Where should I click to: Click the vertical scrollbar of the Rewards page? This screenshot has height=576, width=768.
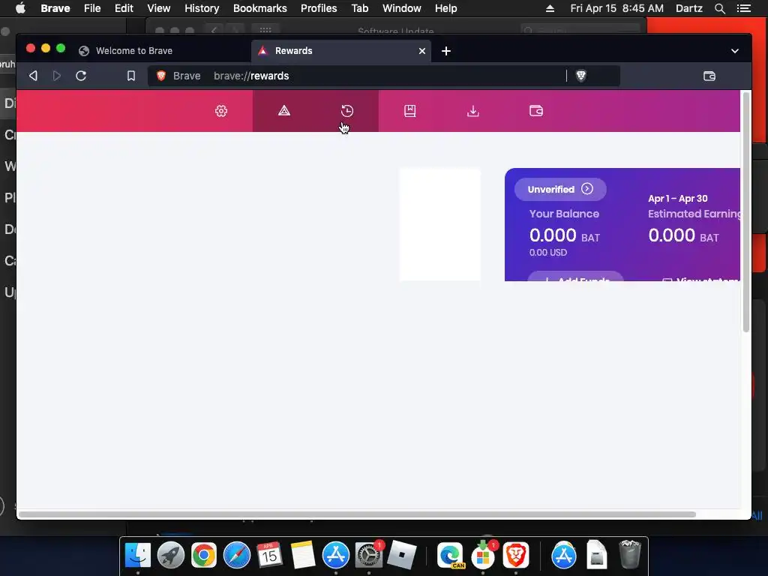(745, 212)
